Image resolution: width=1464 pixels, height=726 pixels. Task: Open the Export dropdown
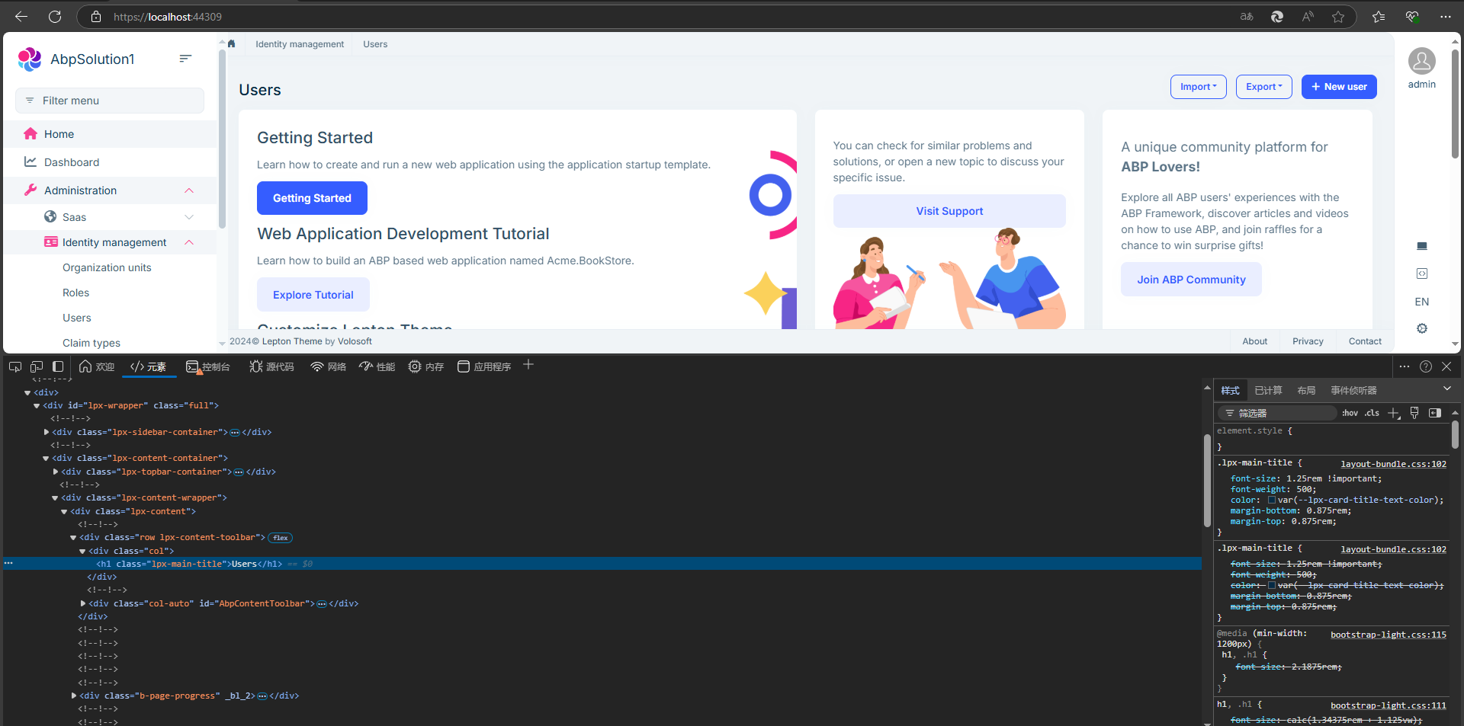[x=1263, y=87]
